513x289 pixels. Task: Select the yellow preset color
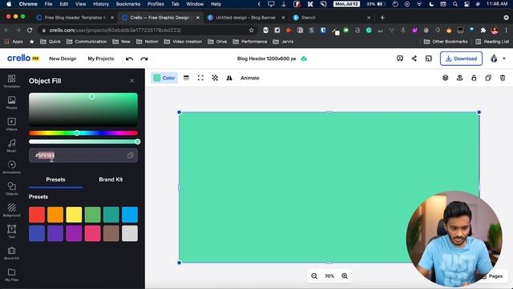pos(74,214)
